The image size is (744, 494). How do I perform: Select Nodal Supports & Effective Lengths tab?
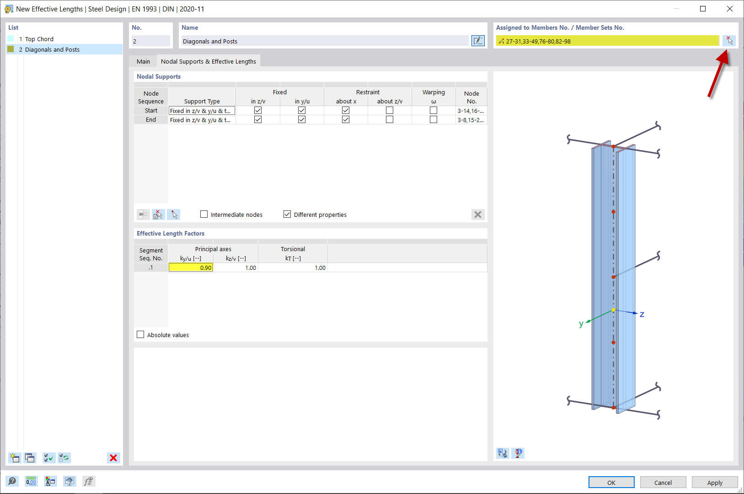209,61
